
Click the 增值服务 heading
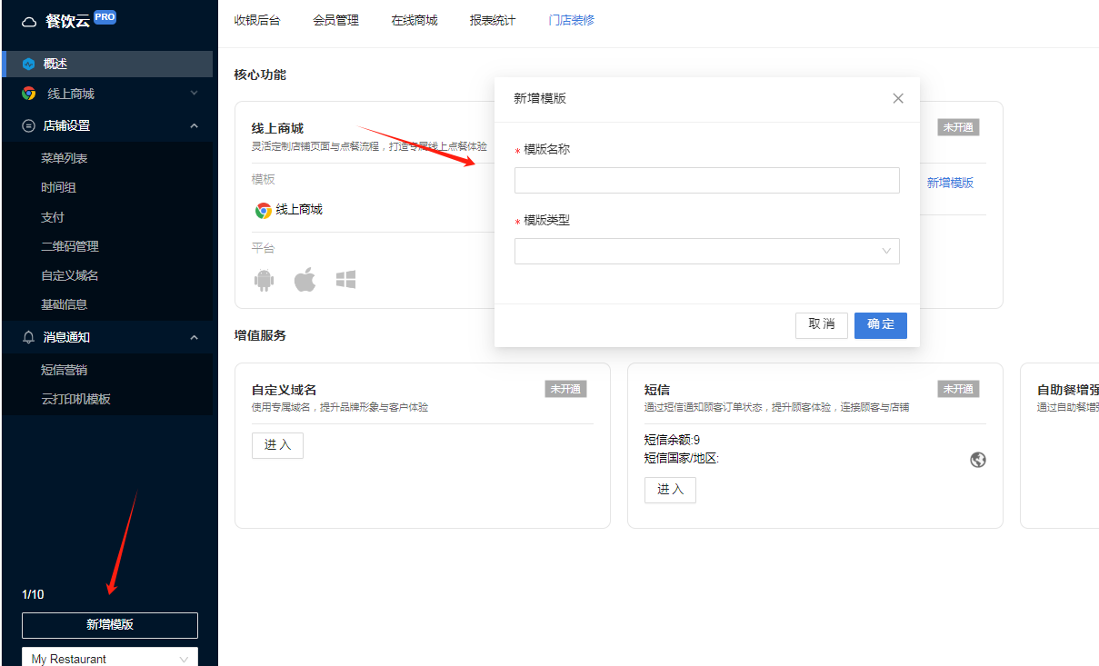(260, 335)
